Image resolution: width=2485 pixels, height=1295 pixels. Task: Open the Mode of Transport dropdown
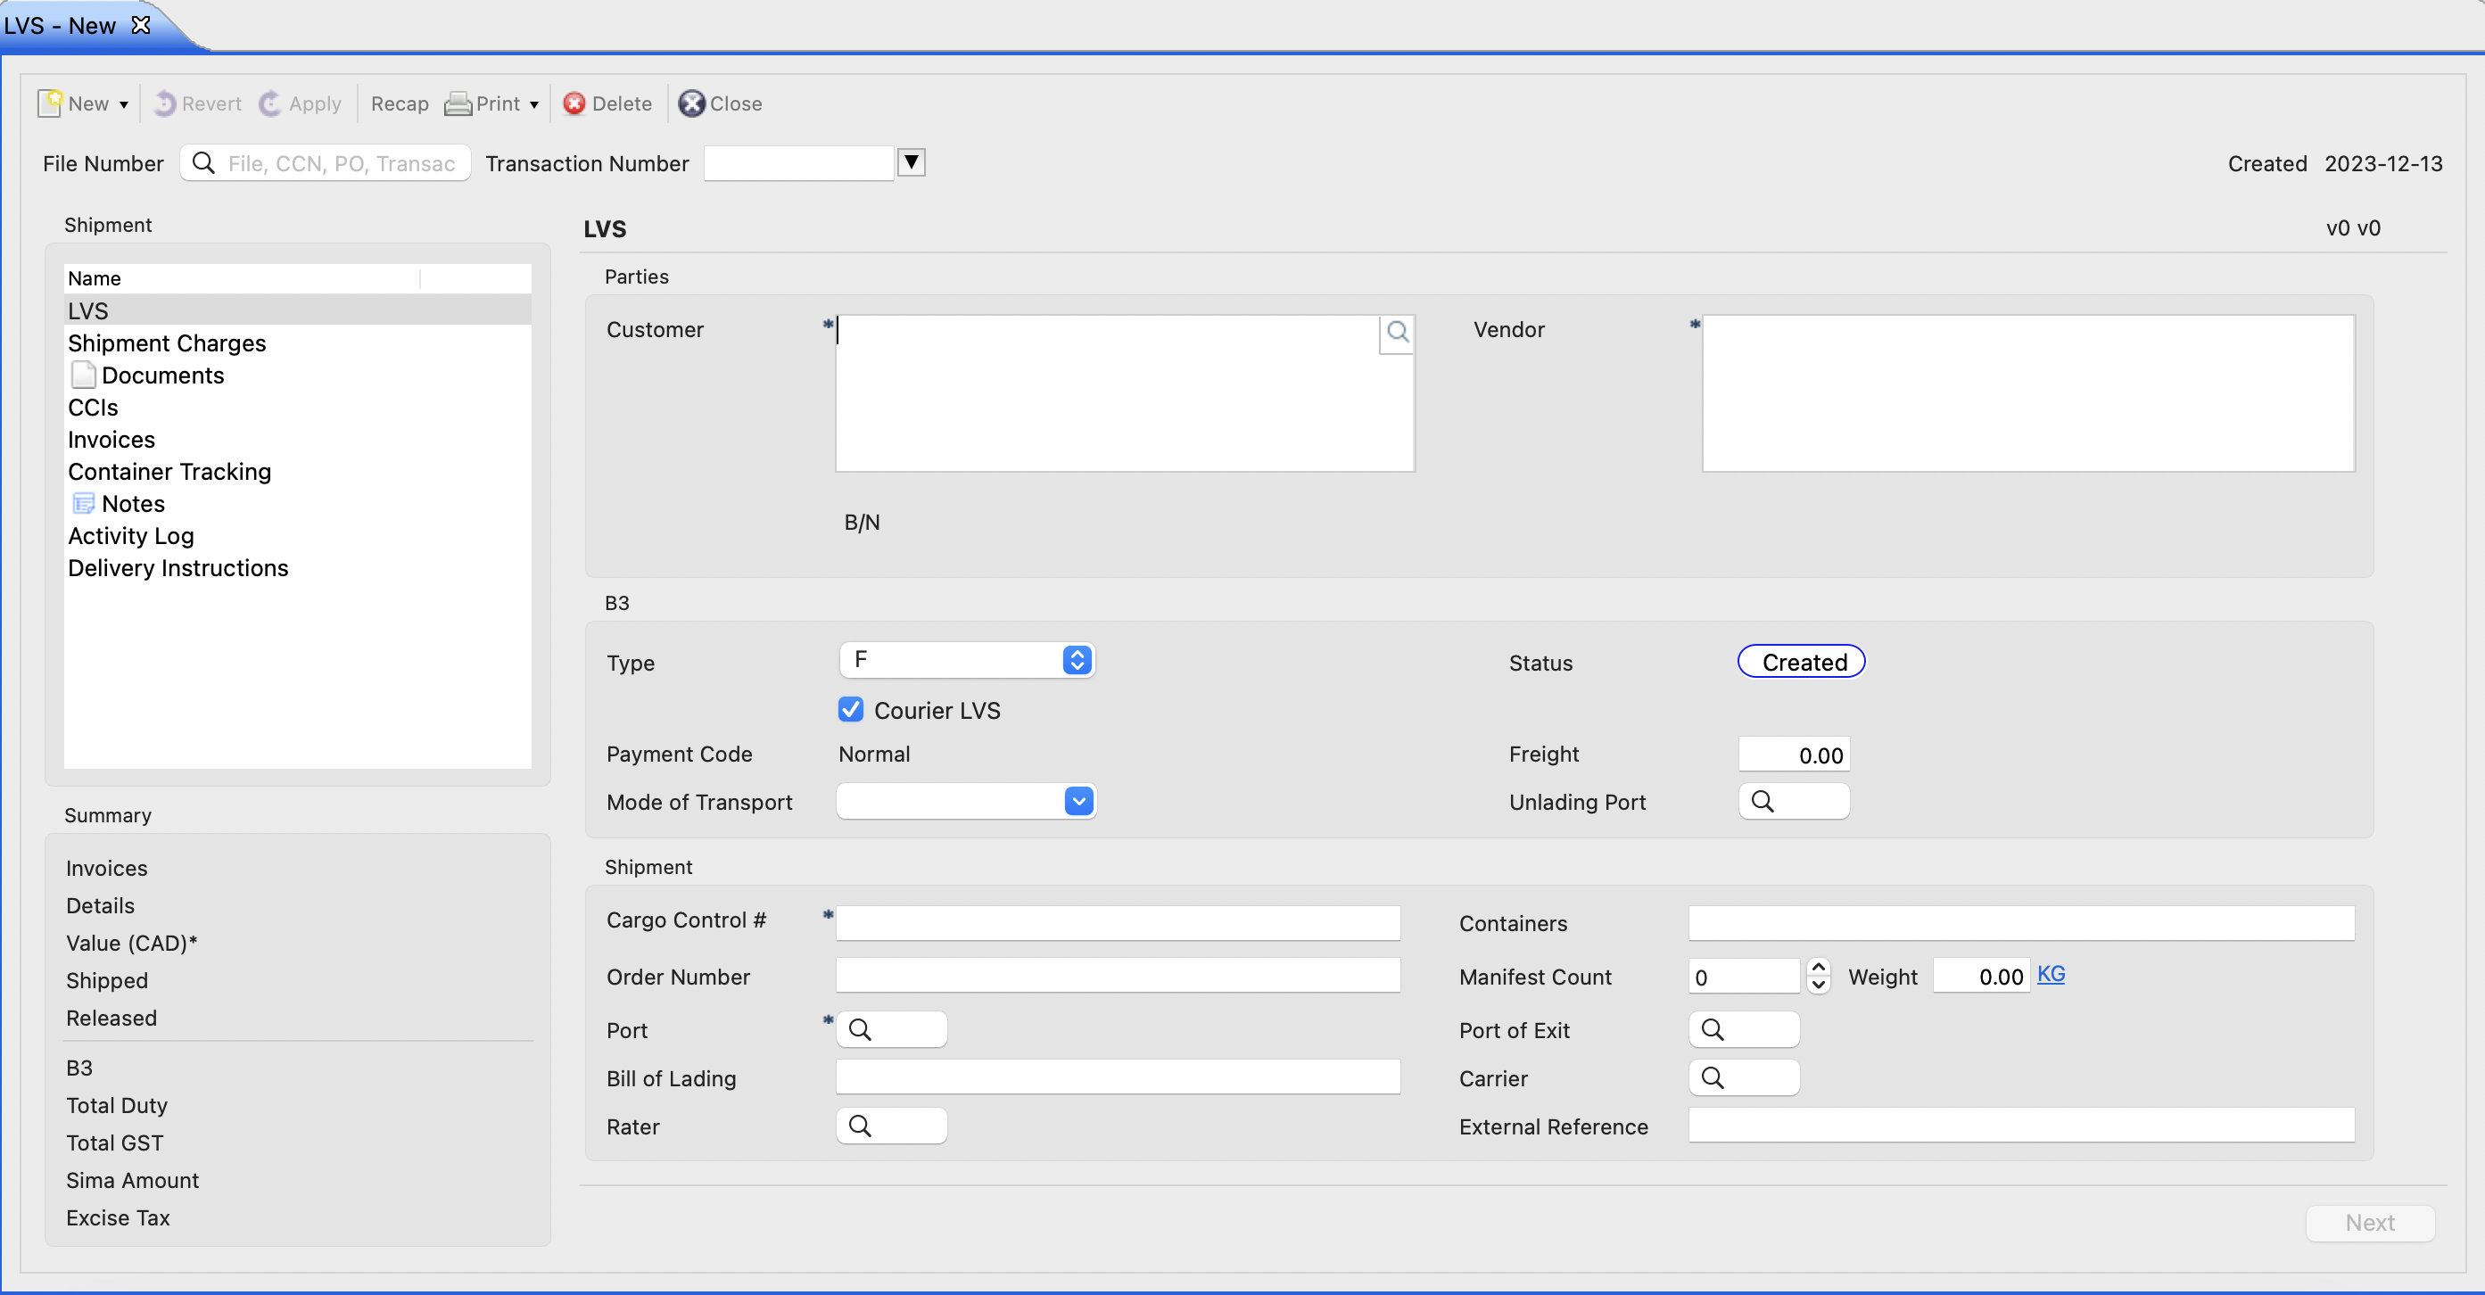tap(967, 801)
